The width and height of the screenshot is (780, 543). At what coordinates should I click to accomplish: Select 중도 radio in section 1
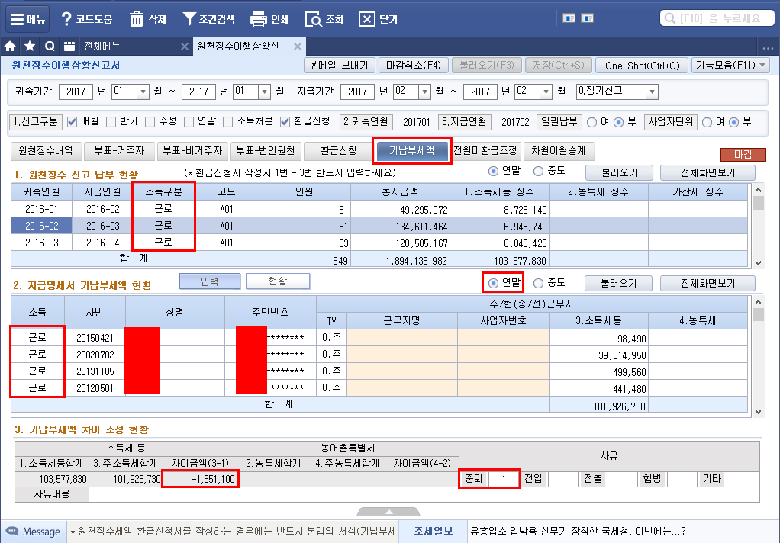[x=538, y=171]
